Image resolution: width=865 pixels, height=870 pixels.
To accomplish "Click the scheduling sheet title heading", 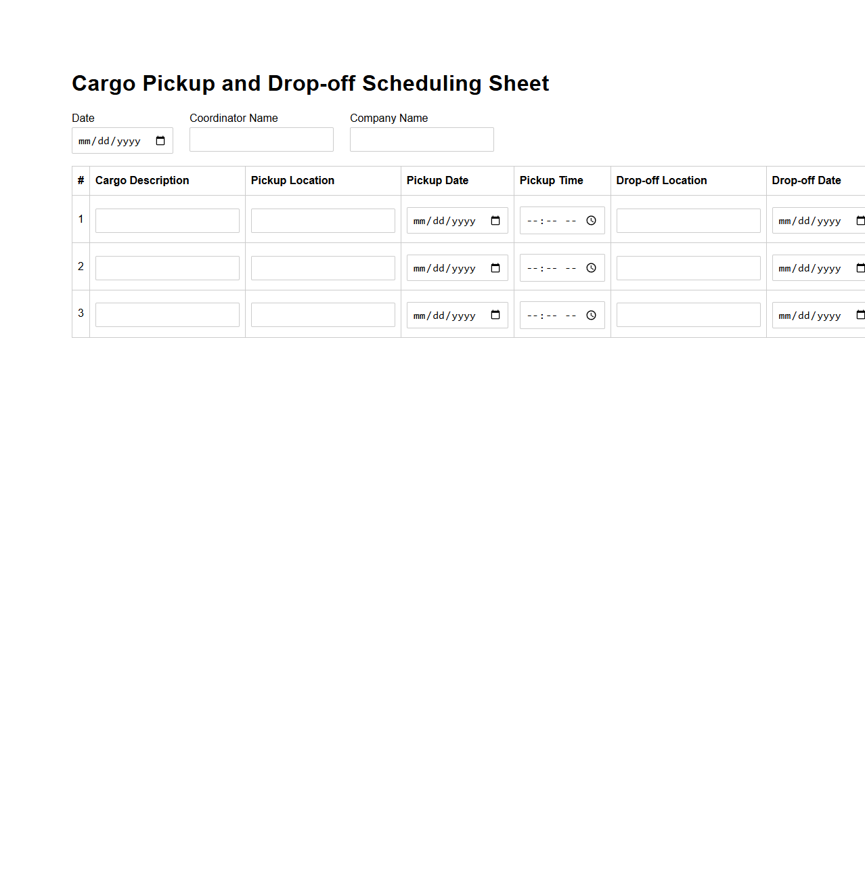I will click(310, 83).
